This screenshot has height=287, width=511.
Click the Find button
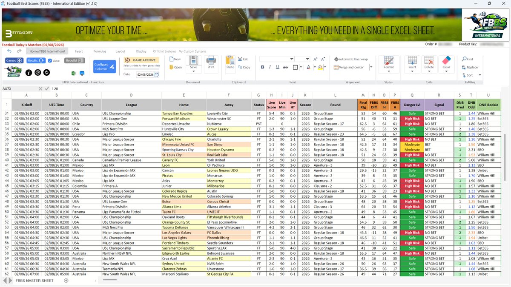coord(468,59)
